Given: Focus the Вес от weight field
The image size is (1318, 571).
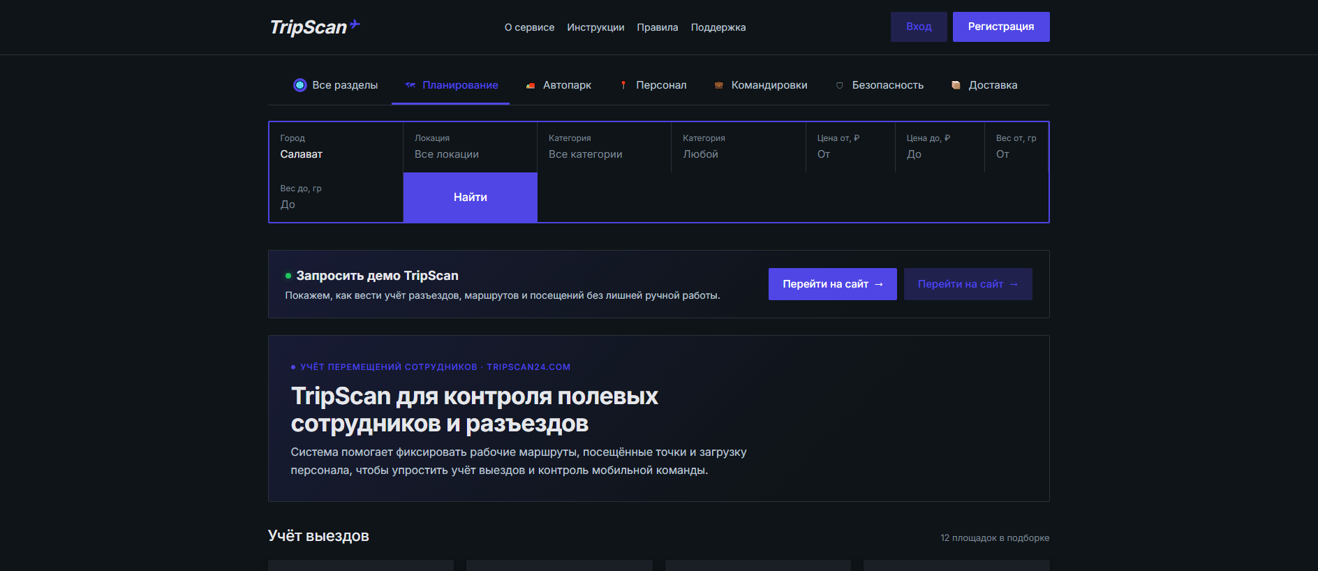Looking at the screenshot, I should [x=1016, y=147].
